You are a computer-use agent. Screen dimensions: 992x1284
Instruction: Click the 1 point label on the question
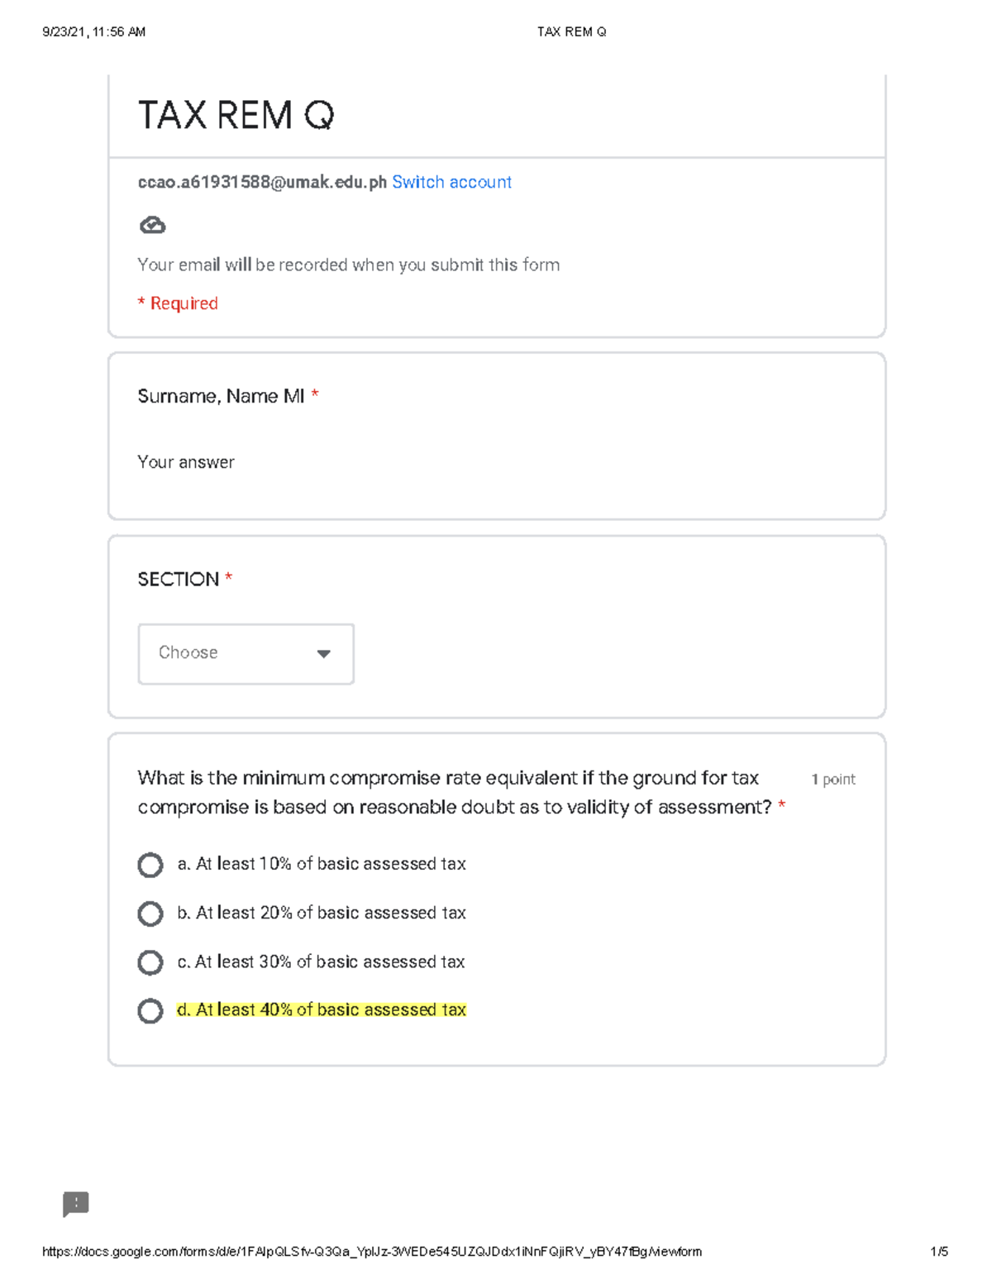833,778
